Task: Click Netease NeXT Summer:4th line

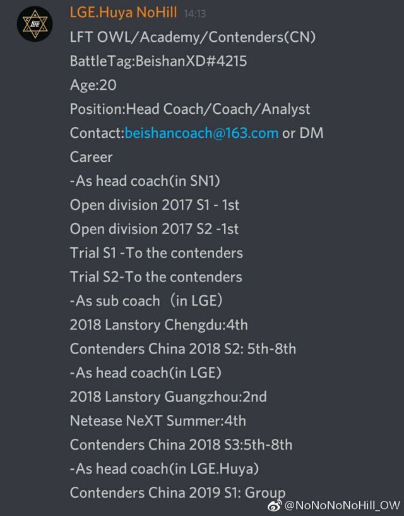Action: click(x=158, y=421)
